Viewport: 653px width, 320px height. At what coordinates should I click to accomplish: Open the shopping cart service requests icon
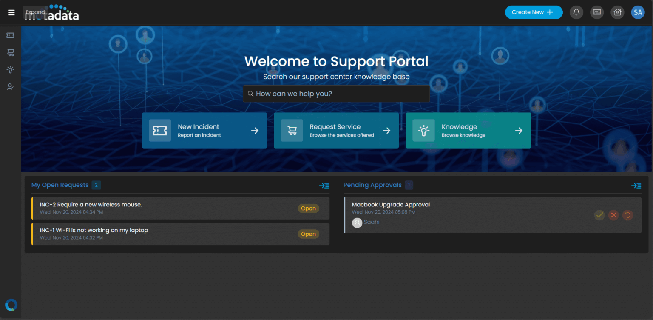tap(10, 52)
